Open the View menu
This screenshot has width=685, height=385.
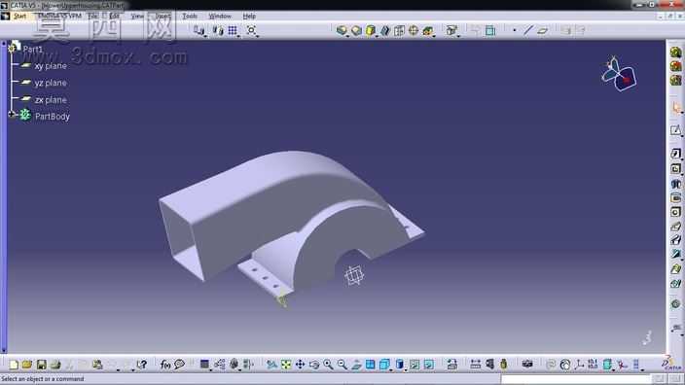tap(137, 17)
